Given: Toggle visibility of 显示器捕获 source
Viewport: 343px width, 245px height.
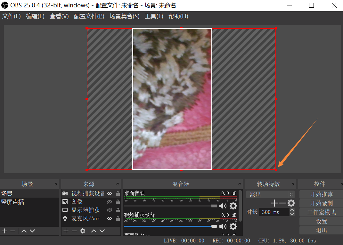Looking at the screenshot, I should pyautogui.click(x=110, y=210).
